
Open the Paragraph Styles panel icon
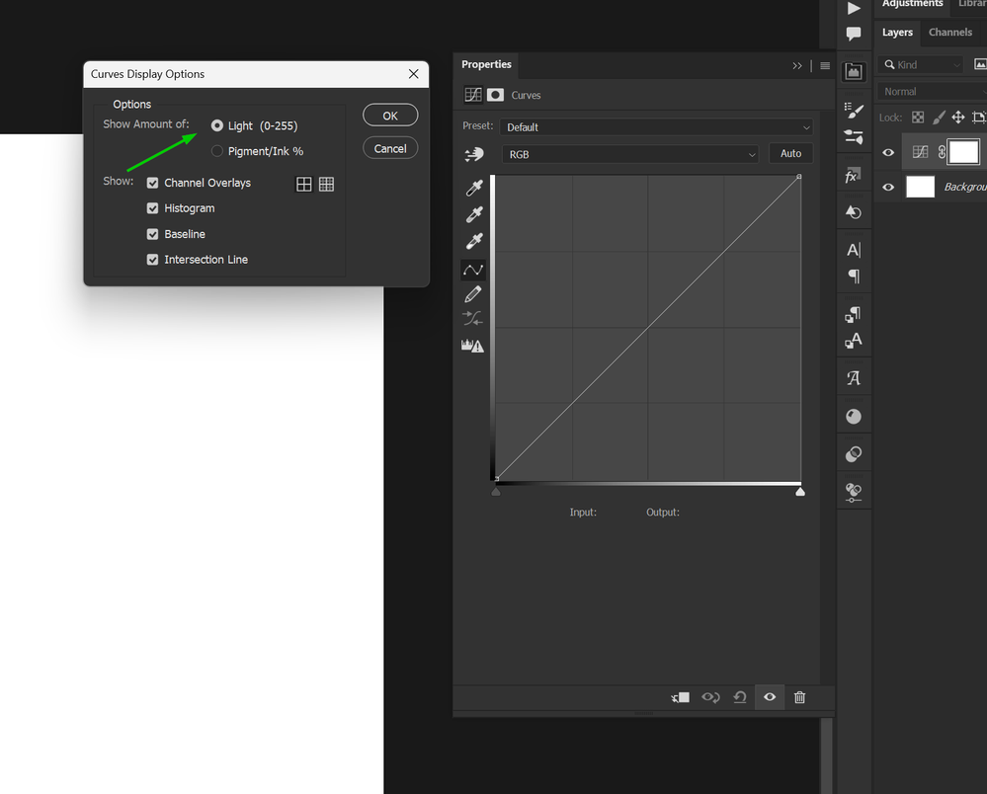click(x=854, y=314)
